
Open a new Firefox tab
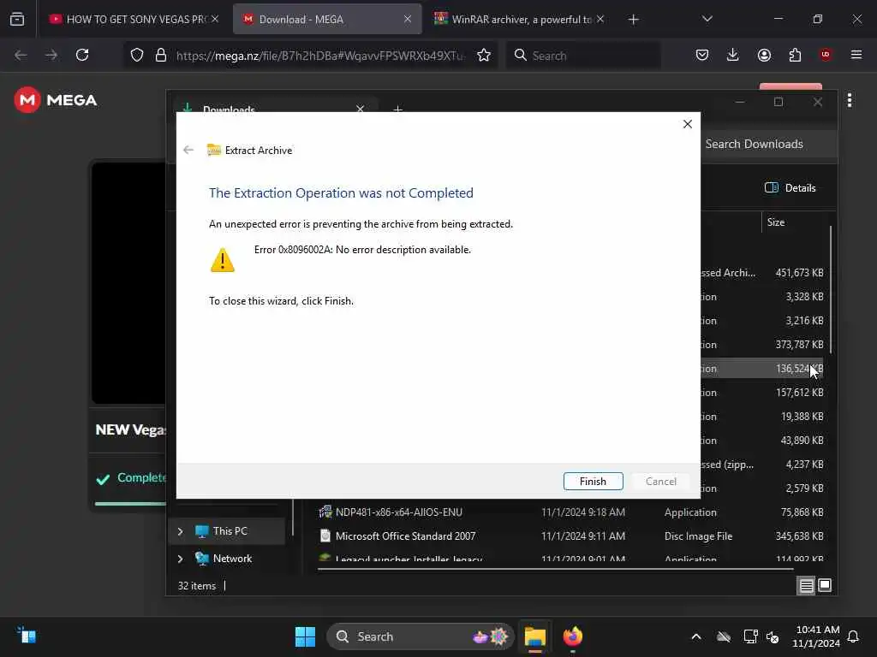[633, 20]
